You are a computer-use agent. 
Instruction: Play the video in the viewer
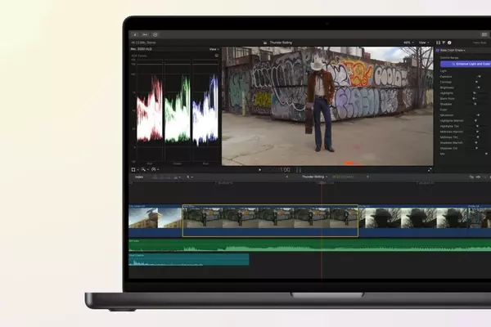pyautogui.click(x=259, y=170)
